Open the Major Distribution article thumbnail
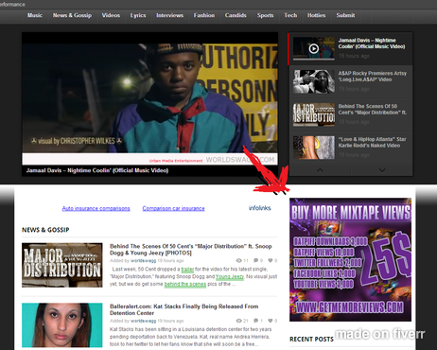The width and height of the screenshot is (437, 350). (x=62, y=265)
